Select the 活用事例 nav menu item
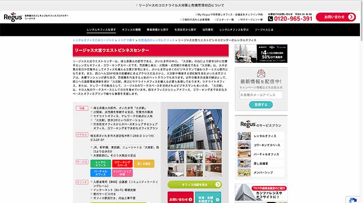Image resolution: width=363 pixels, height=203 pixels. [x=208, y=30]
